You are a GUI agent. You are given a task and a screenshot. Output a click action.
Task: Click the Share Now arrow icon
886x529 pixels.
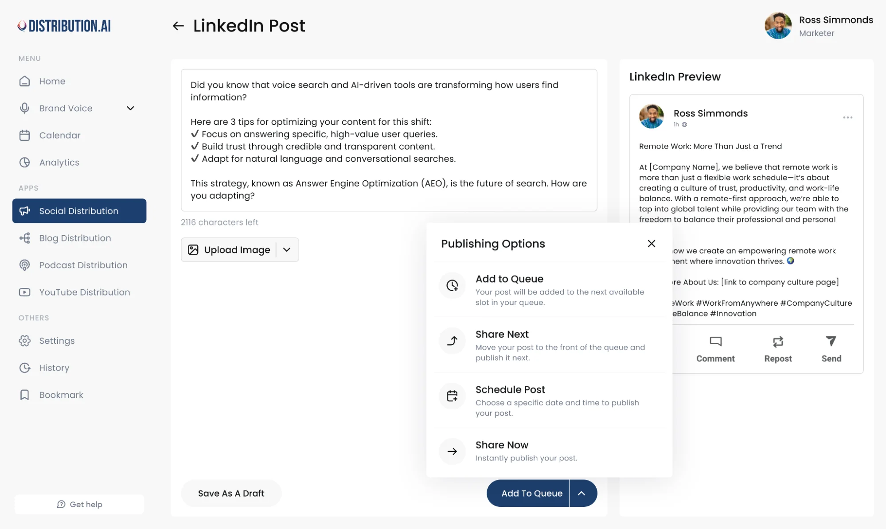pos(452,451)
